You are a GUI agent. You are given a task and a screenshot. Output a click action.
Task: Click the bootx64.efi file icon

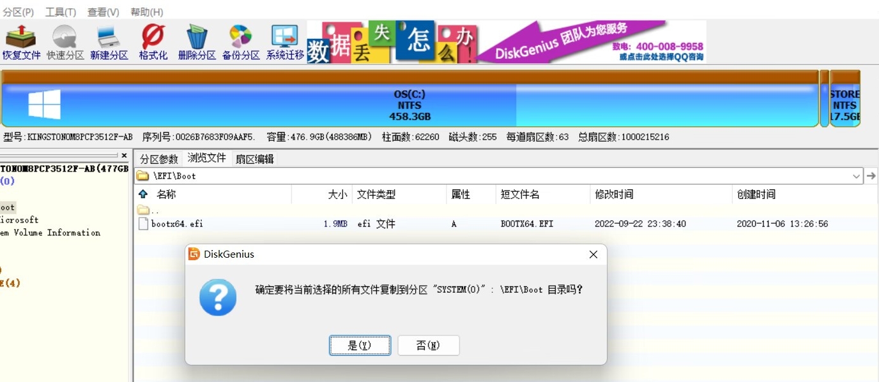143,224
